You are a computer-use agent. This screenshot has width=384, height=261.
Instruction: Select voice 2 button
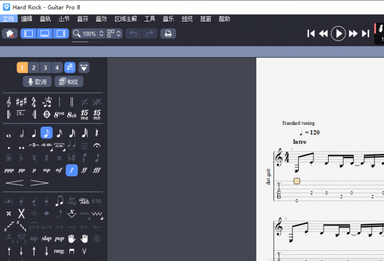click(34, 68)
